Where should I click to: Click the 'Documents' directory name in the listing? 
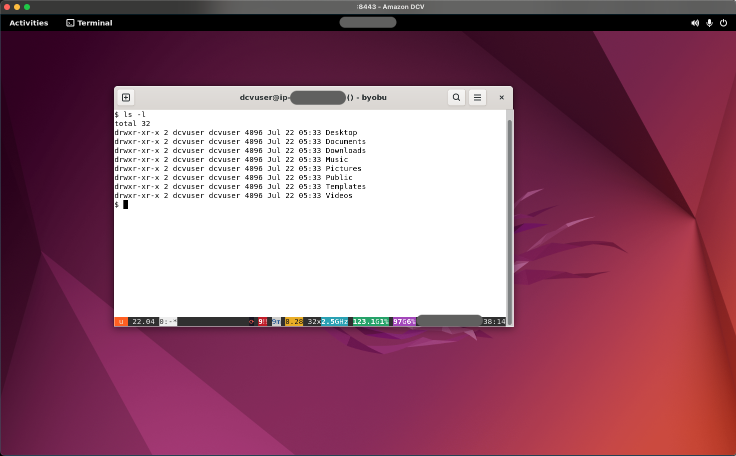[346, 141]
